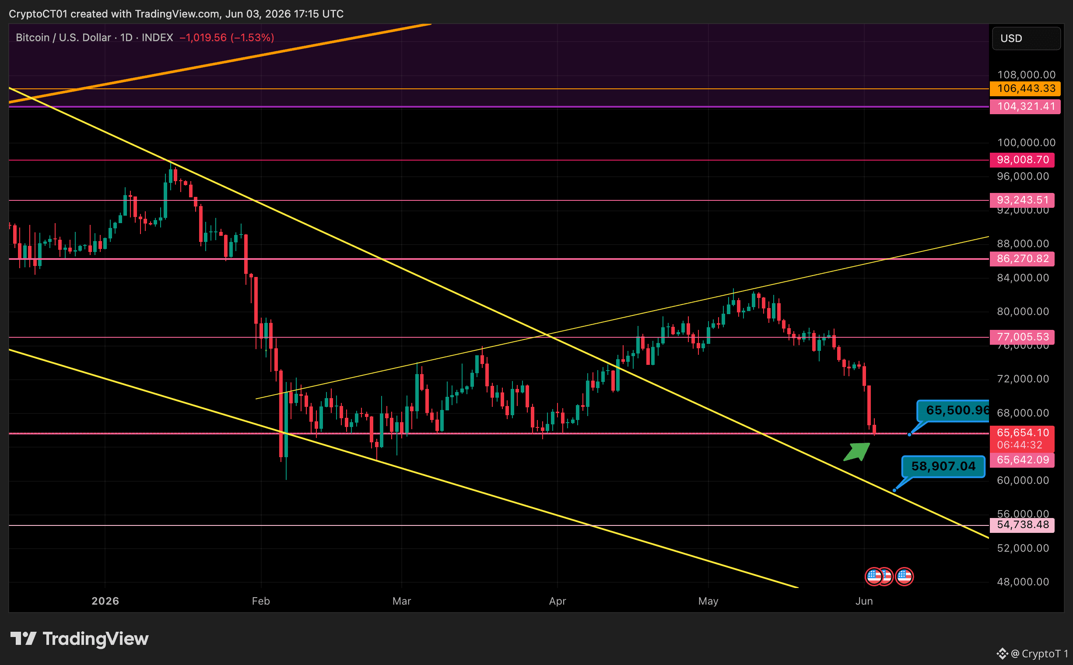The height and width of the screenshot is (665, 1073).
Task: Click the 48,000.00 price axis tick
Action: pos(1023,582)
